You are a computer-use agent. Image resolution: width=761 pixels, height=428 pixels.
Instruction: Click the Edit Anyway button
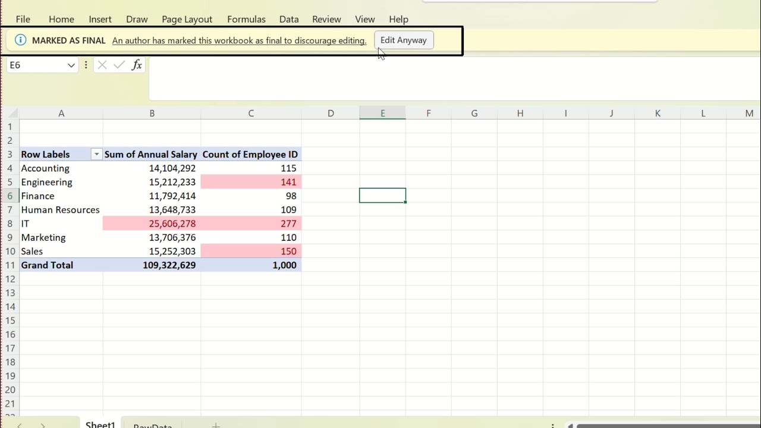pos(404,40)
